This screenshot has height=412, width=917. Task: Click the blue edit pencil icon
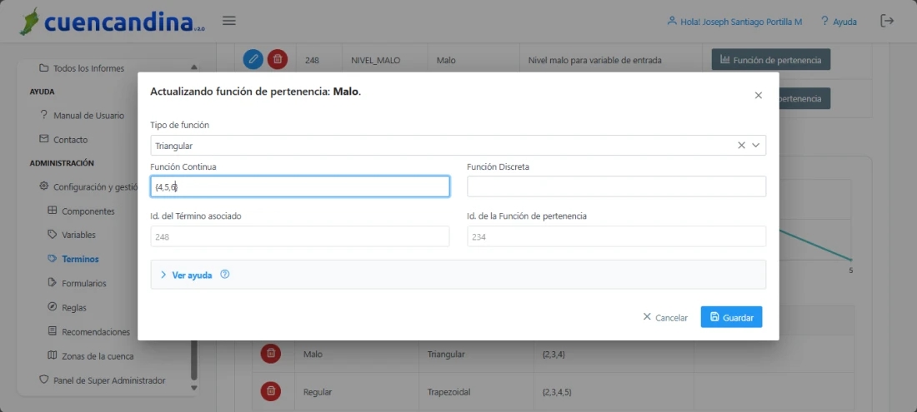click(253, 60)
